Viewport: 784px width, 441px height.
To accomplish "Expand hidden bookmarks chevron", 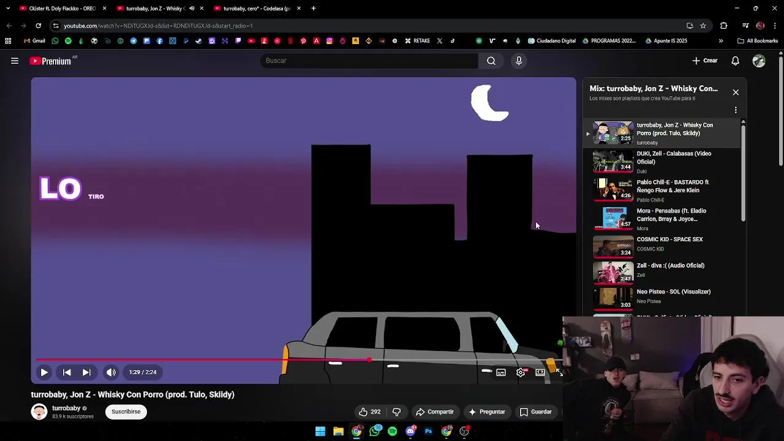I will tap(720, 41).
